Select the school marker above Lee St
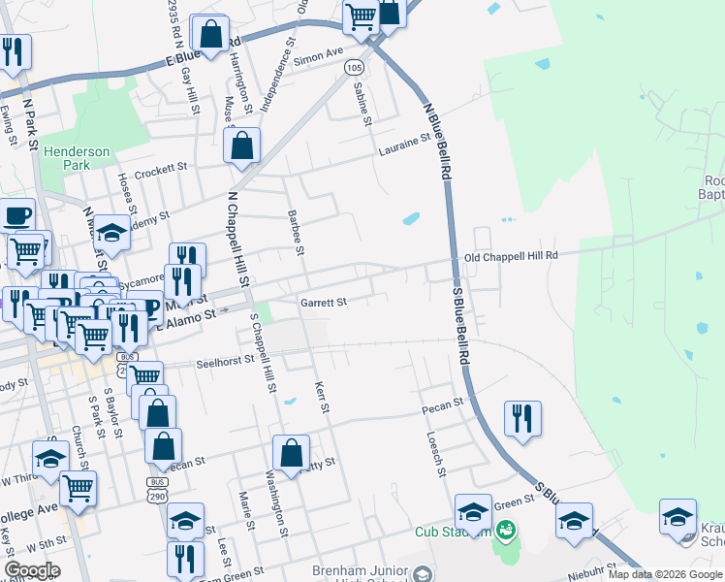This screenshot has width=725, height=582. pyautogui.click(x=185, y=522)
